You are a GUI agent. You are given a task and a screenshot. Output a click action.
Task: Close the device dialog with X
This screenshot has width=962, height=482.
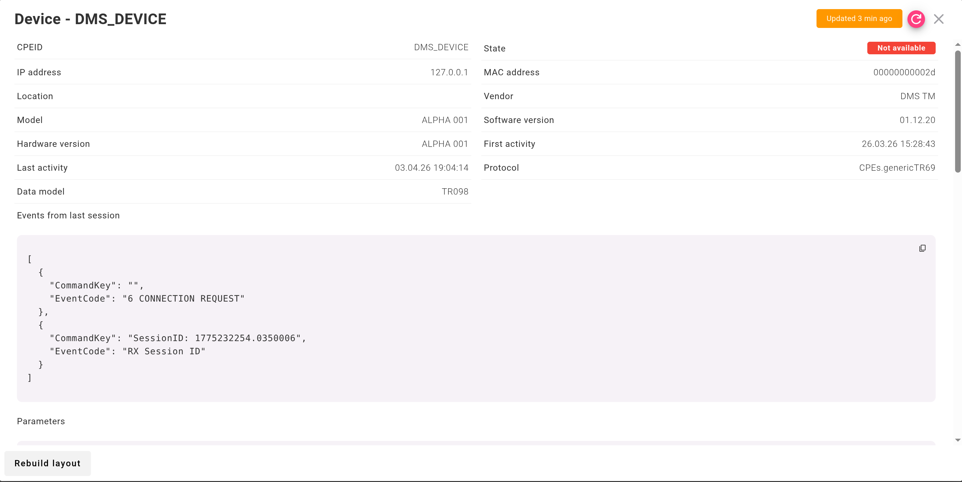click(938, 19)
